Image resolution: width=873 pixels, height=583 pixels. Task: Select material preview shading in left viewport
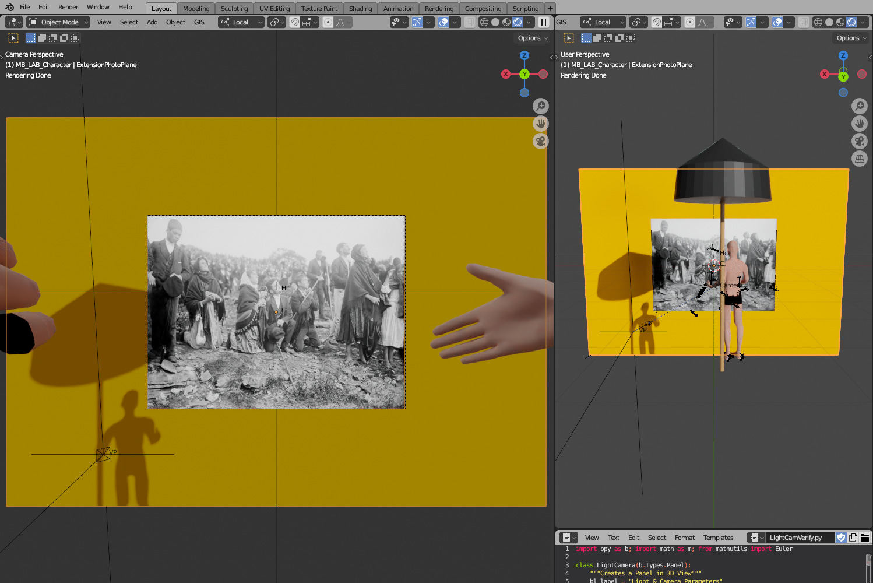click(x=506, y=22)
